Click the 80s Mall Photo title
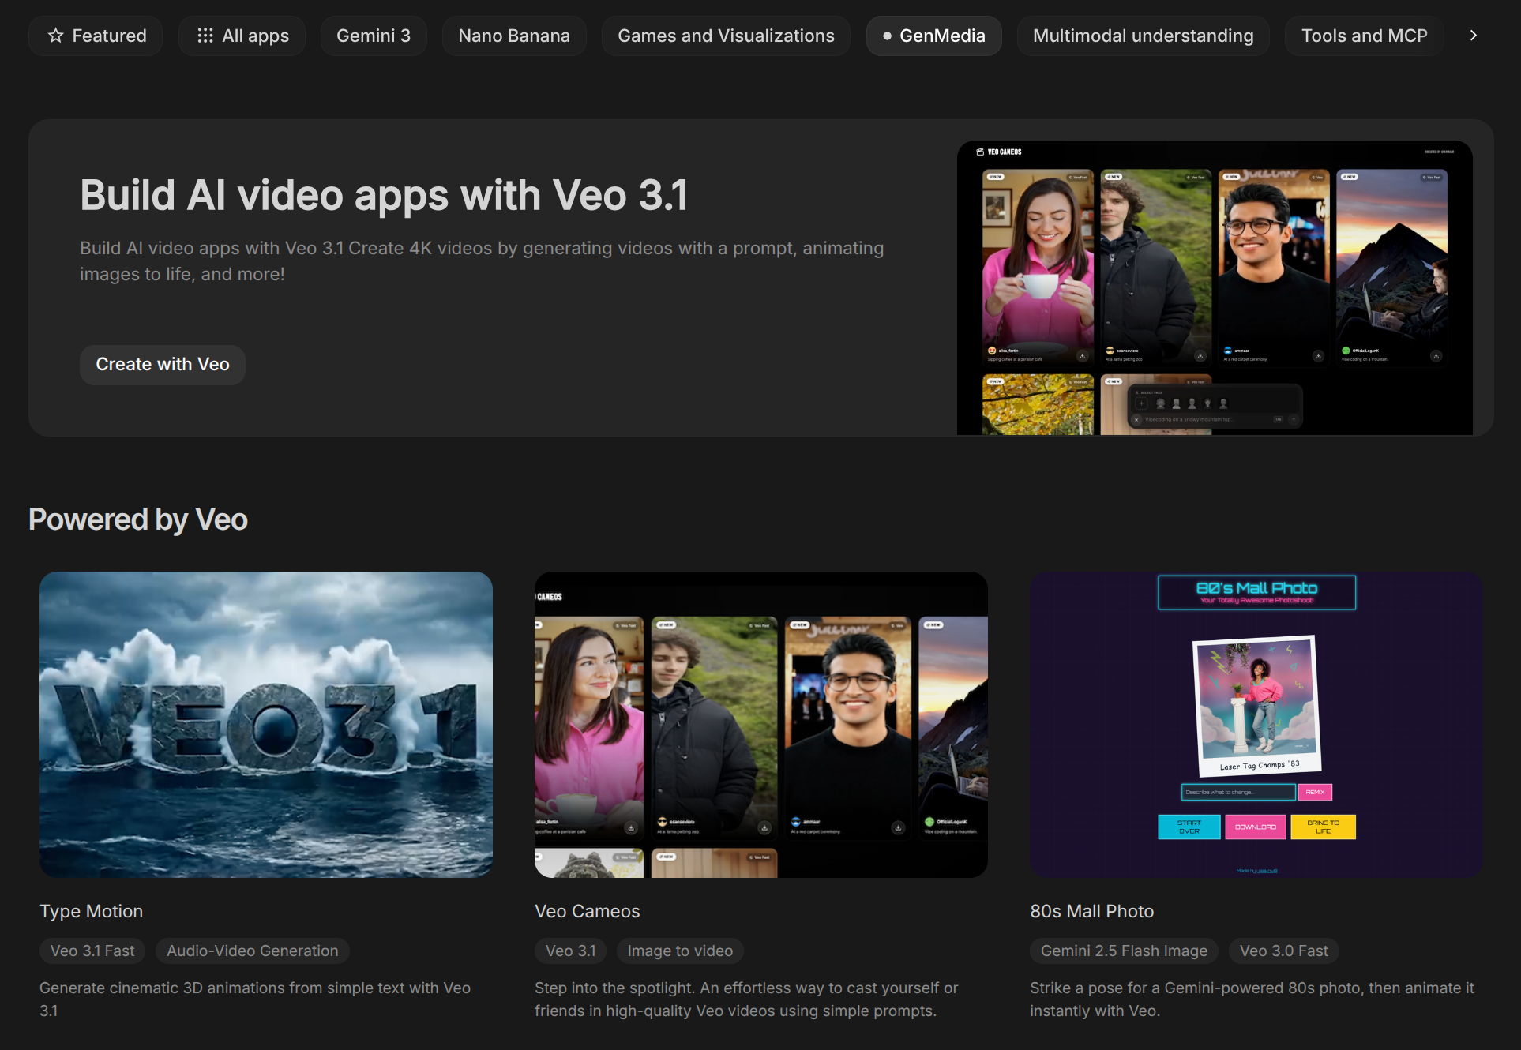 tap(1091, 911)
